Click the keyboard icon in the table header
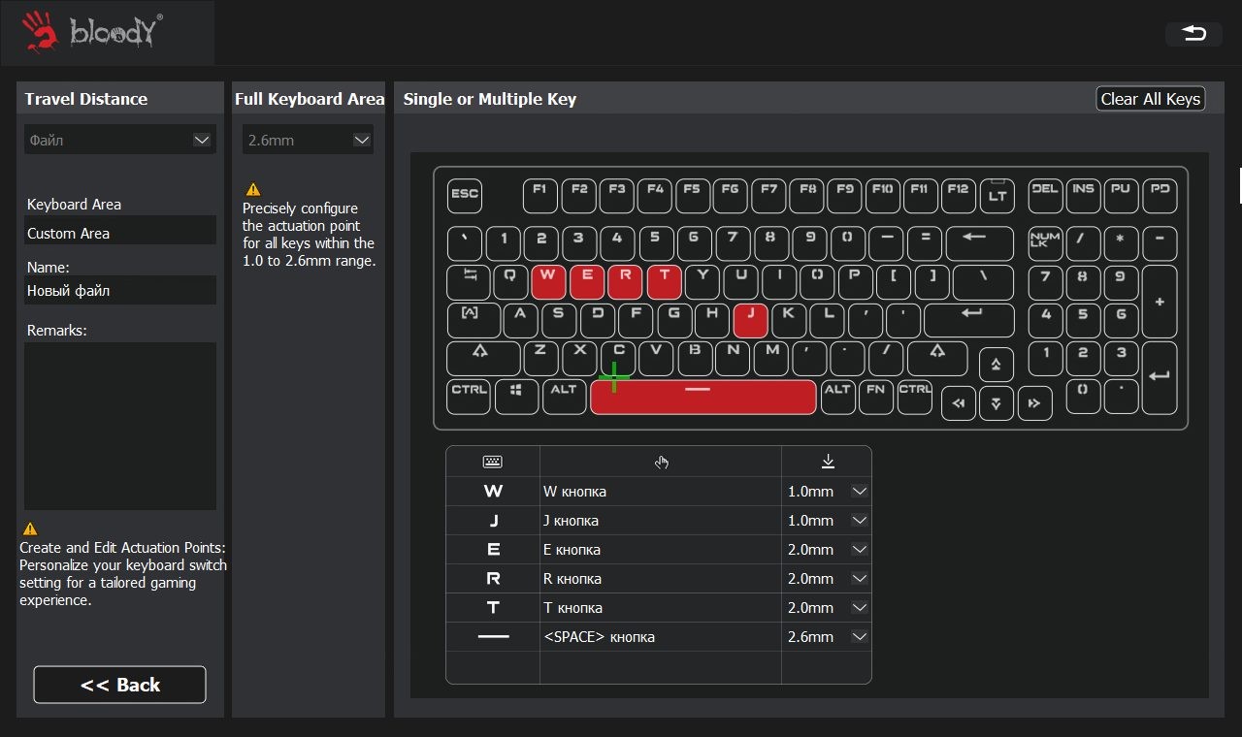The height and width of the screenshot is (737, 1242). pyautogui.click(x=493, y=463)
